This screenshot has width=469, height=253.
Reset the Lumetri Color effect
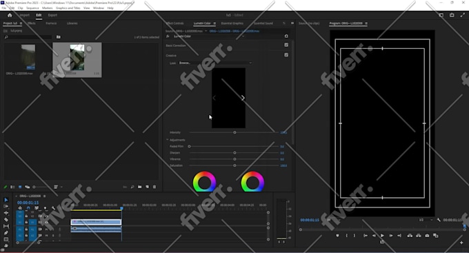pyautogui.click(x=286, y=36)
